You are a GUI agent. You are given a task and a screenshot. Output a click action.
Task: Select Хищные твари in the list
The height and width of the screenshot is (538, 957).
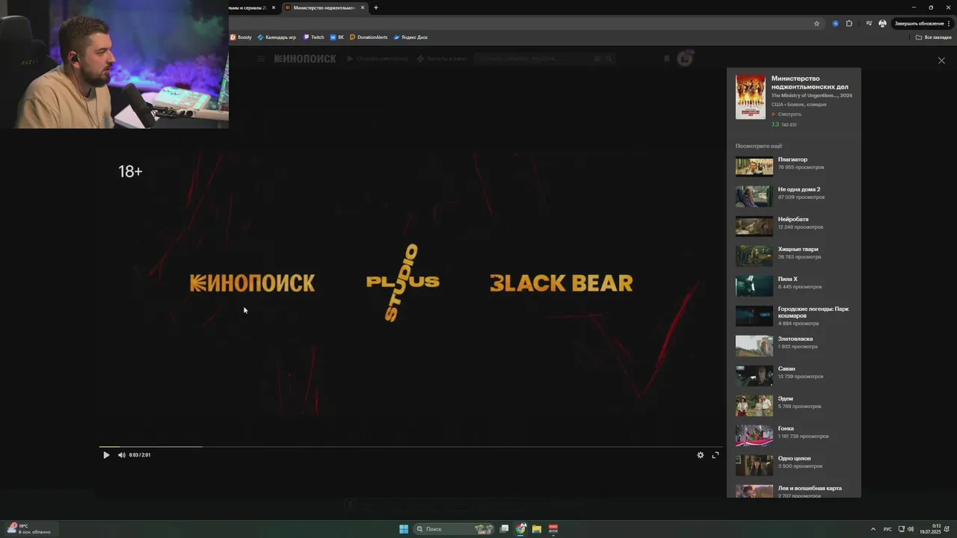(798, 249)
